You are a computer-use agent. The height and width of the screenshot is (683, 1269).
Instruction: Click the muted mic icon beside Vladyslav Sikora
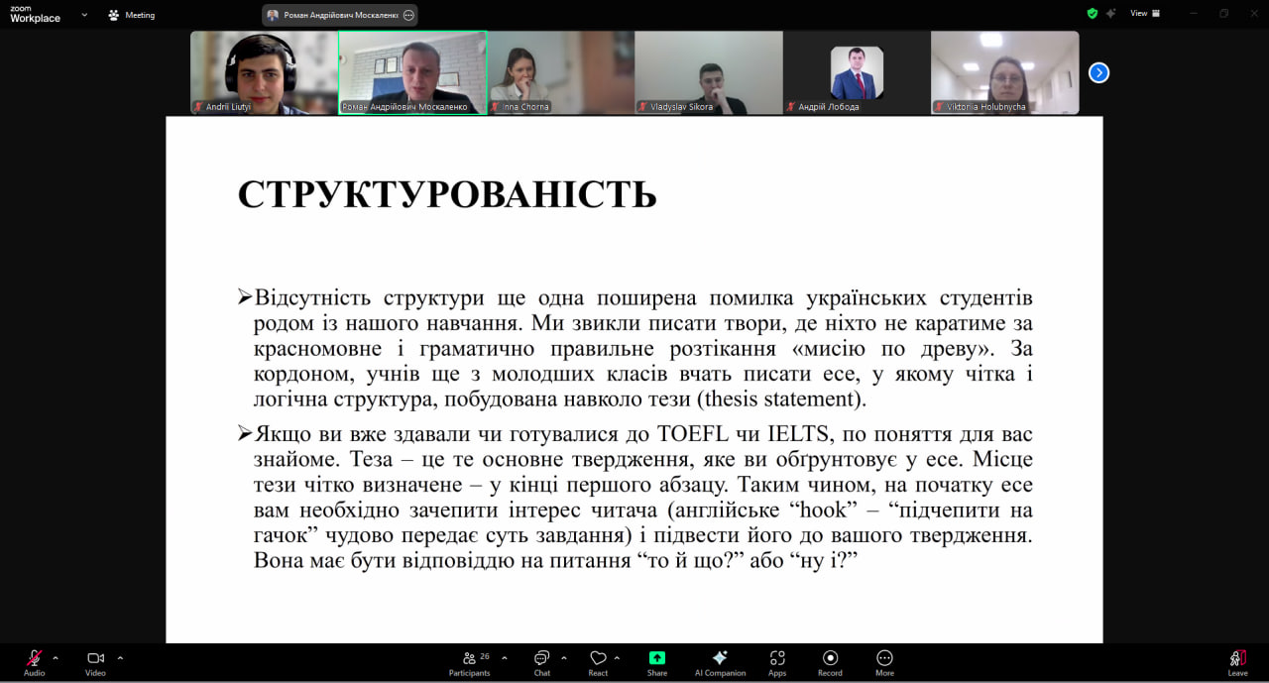642,106
